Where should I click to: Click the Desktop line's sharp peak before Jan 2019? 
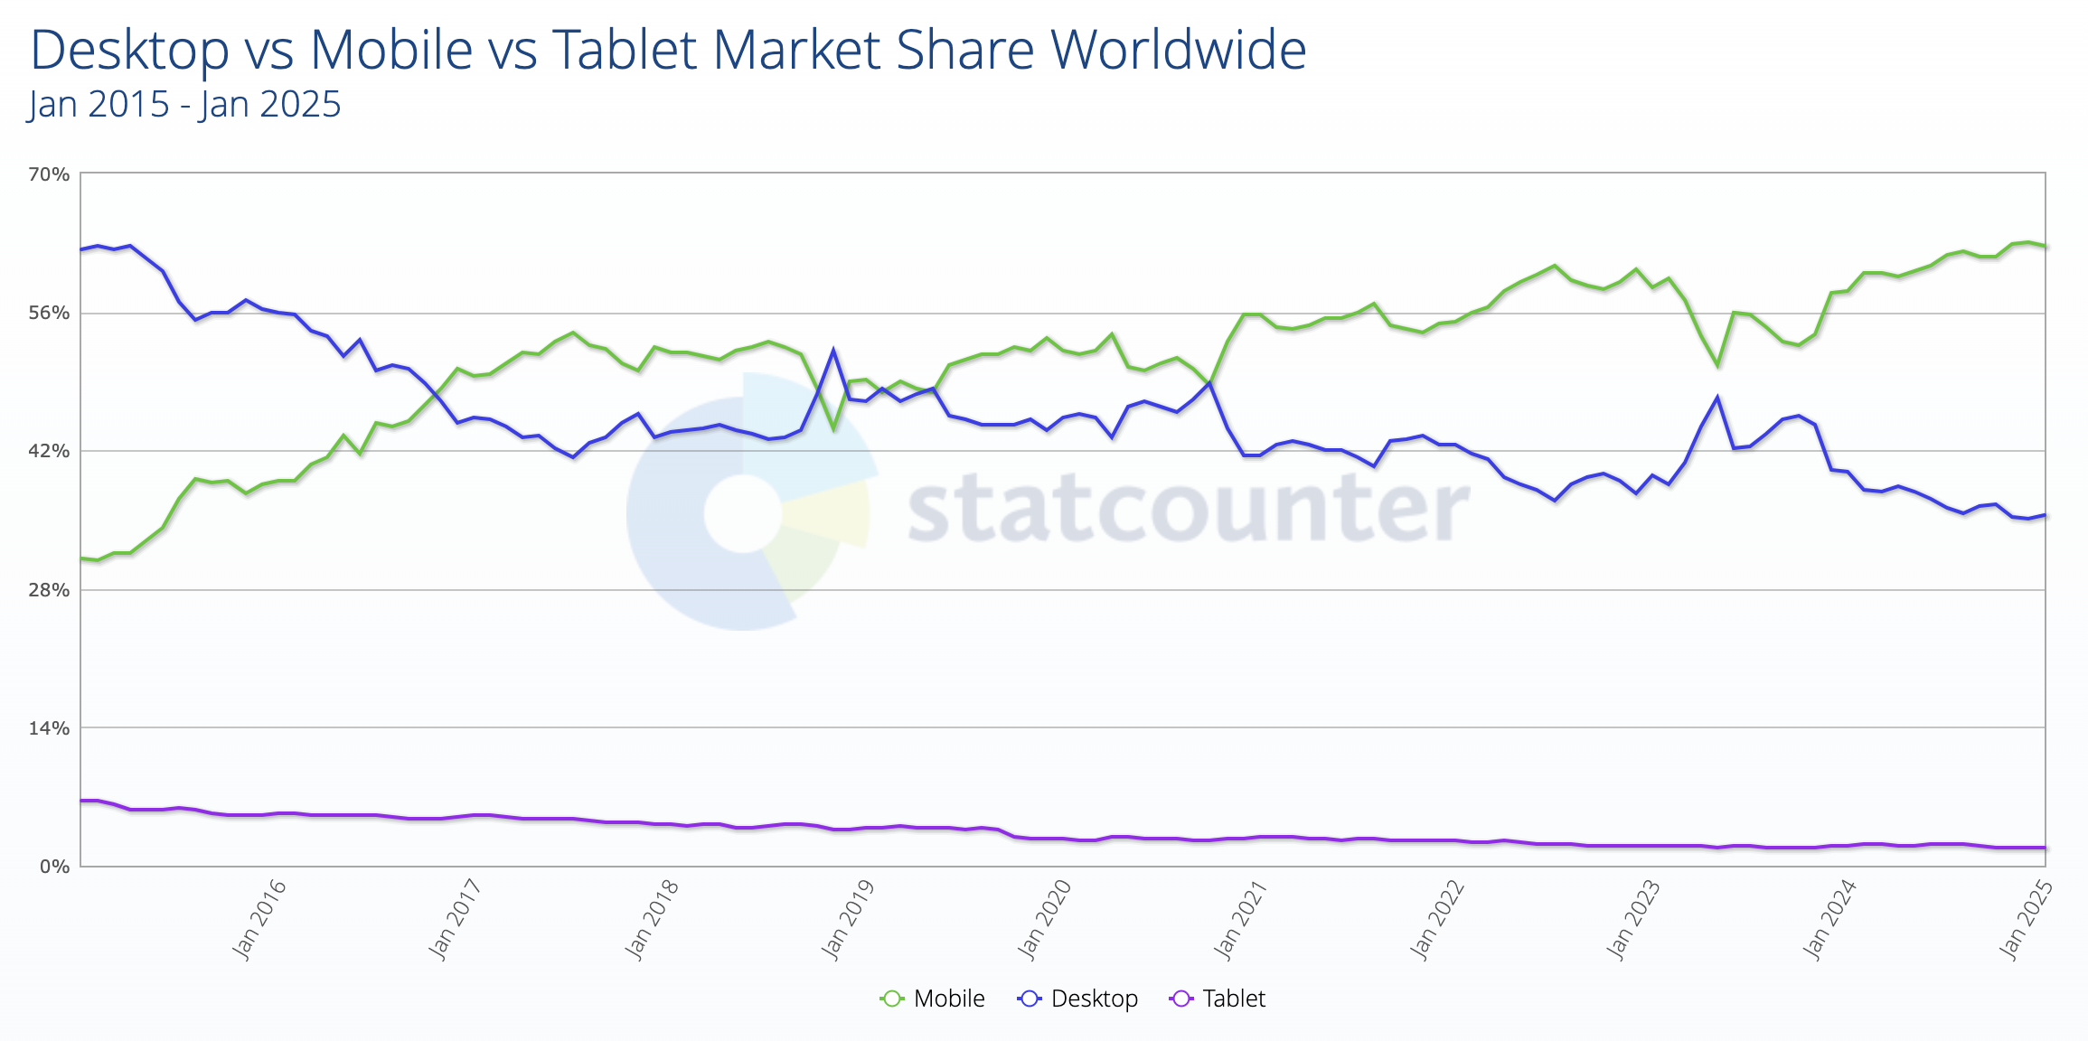point(833,351)
